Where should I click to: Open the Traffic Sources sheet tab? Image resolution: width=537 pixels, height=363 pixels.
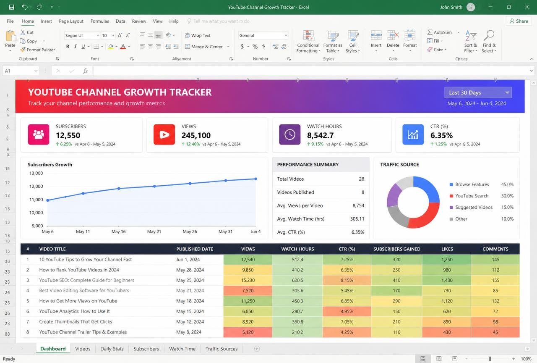coord(222,349)
